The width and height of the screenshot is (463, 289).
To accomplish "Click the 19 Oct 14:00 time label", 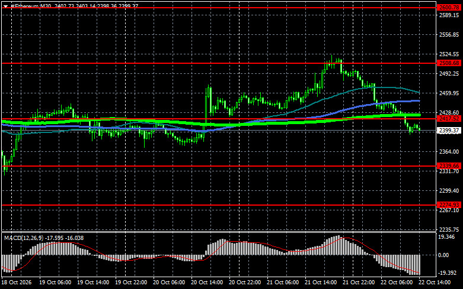I will pos(93,282).
